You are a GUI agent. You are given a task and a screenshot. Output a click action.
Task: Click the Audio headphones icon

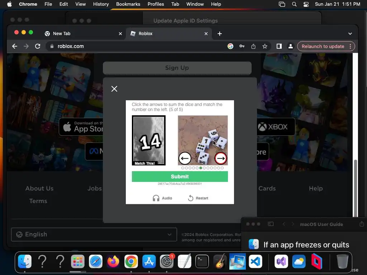coord(156,198)
